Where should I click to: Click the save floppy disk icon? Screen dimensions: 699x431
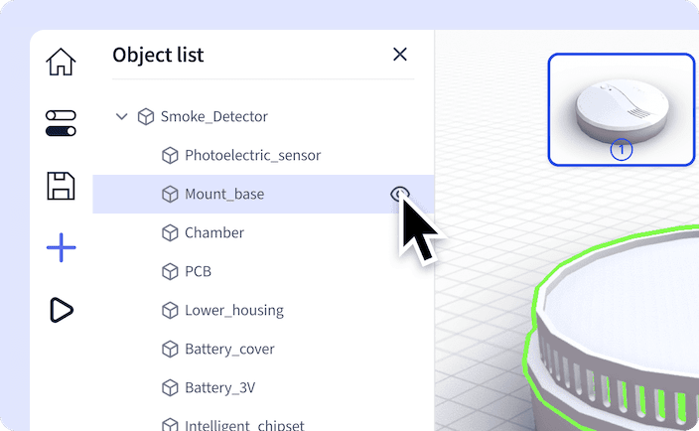click(61, 186)
